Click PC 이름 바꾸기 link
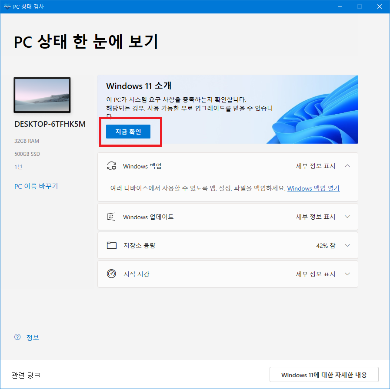 [36, 186]
